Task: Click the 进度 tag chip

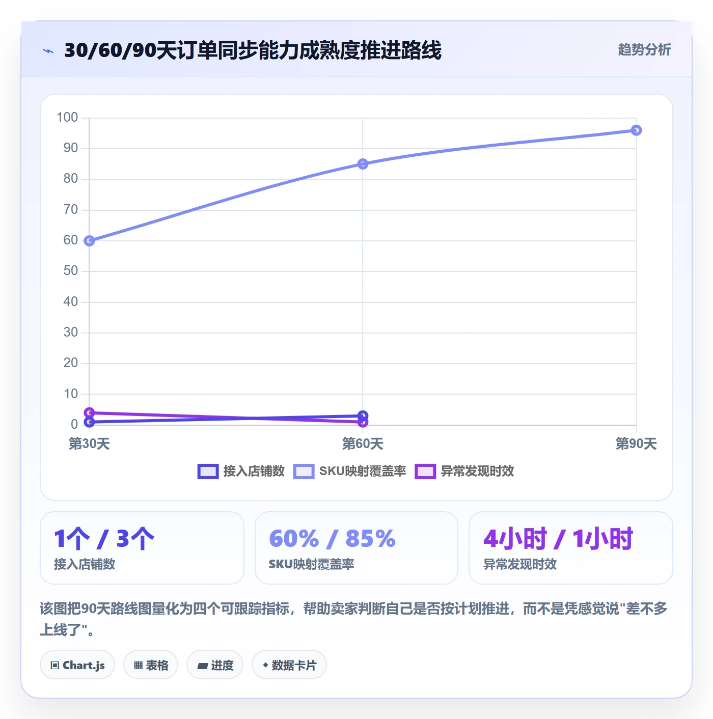Action: coord(215,665)
